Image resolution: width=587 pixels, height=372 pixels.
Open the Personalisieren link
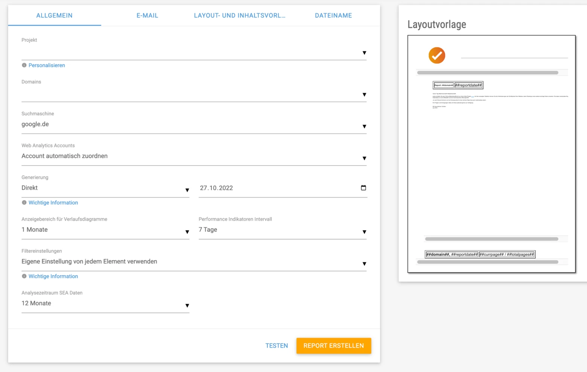click(x=47, y=65)
